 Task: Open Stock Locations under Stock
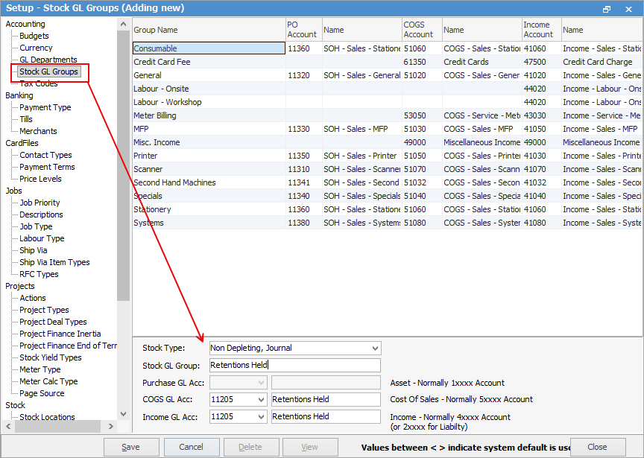click(47, 417)
